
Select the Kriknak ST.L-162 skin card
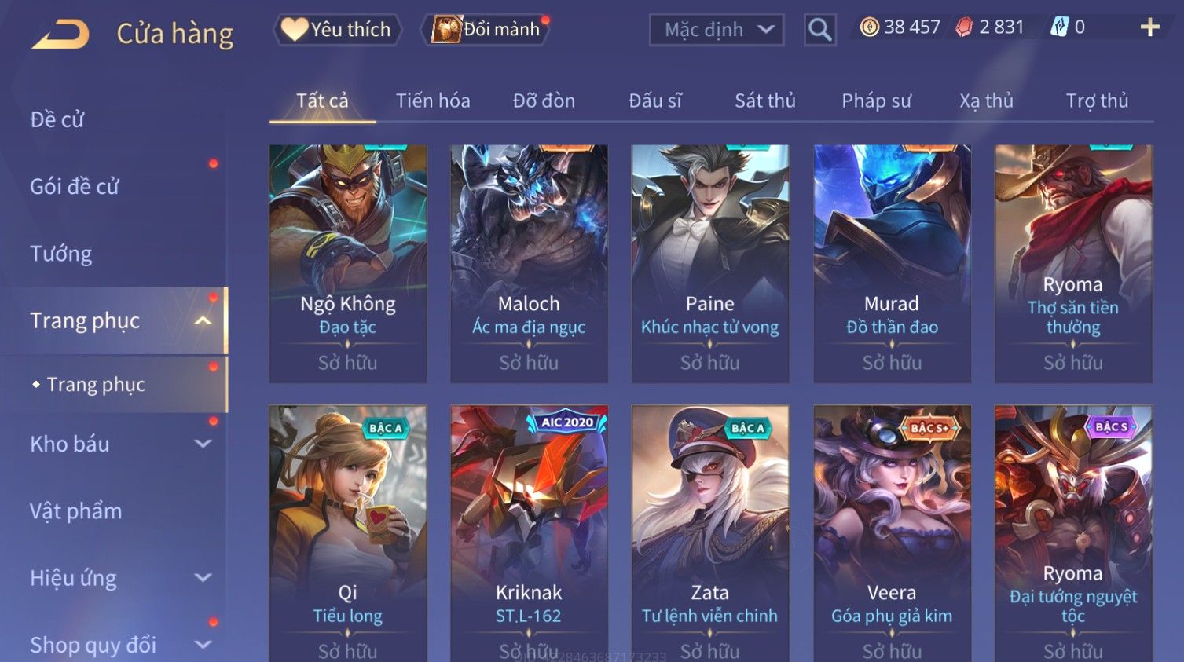pos(529,533)
